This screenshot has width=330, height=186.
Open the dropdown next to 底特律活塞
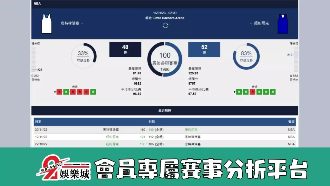[x=82, y=24]
